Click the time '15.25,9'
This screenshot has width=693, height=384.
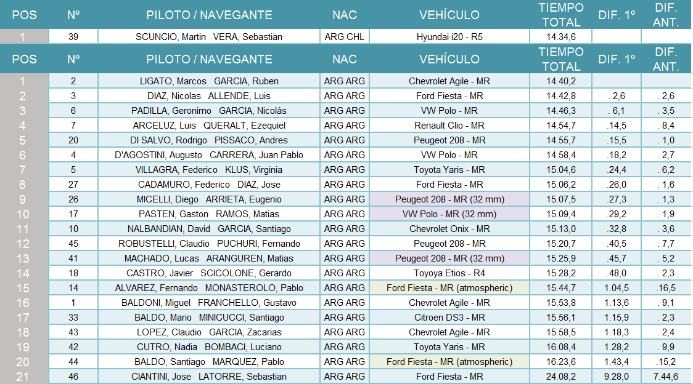pos(561,258)
